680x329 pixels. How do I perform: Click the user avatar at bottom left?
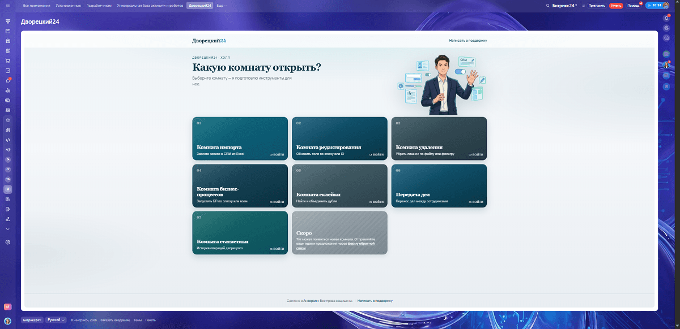point(7,321)
